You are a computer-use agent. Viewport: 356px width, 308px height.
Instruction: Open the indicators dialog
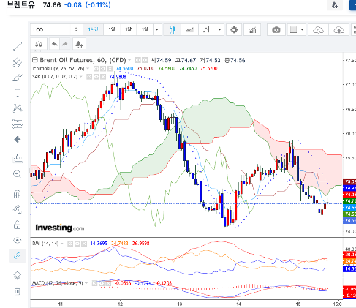[252, 30]
